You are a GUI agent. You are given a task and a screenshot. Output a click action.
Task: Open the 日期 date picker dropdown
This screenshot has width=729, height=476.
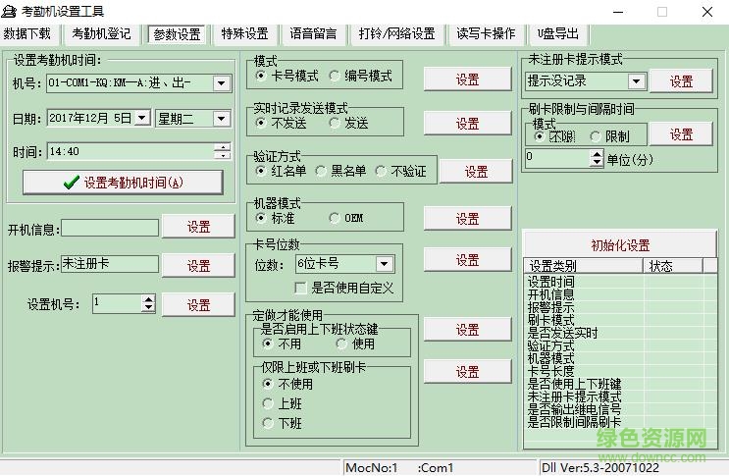coord(142,118)
